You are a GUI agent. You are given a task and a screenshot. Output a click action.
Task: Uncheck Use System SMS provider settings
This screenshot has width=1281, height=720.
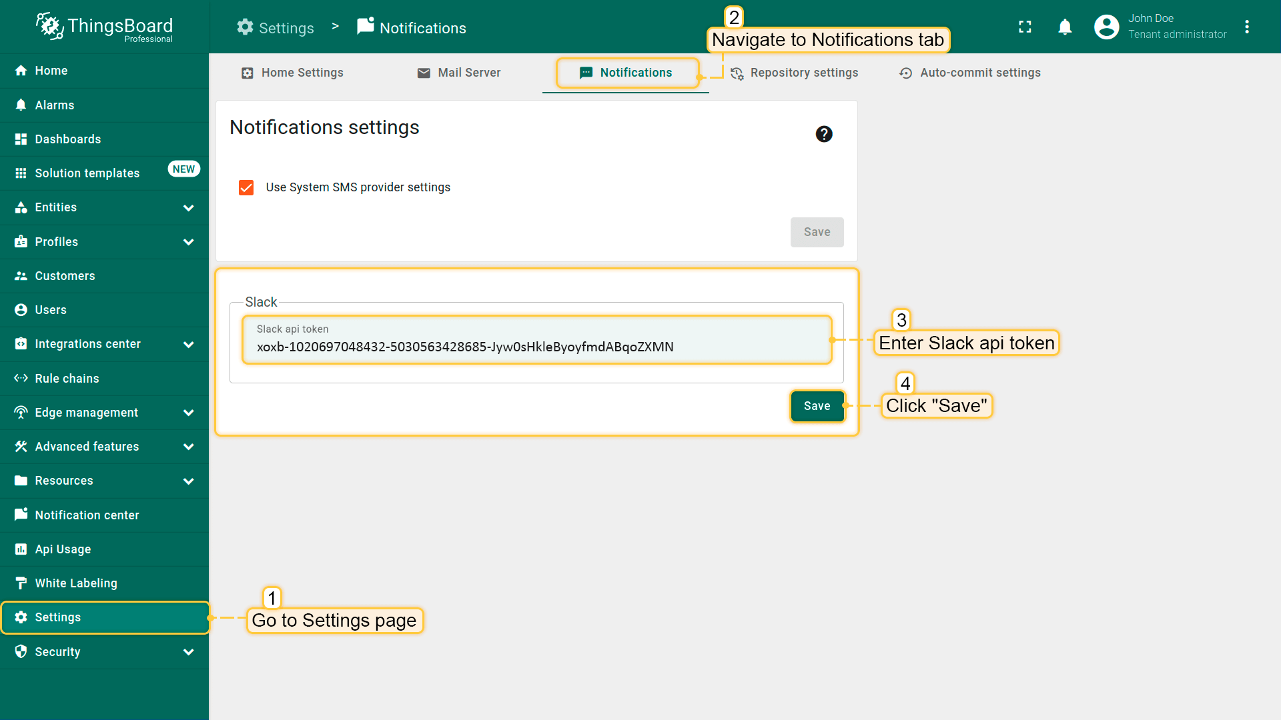246,187
